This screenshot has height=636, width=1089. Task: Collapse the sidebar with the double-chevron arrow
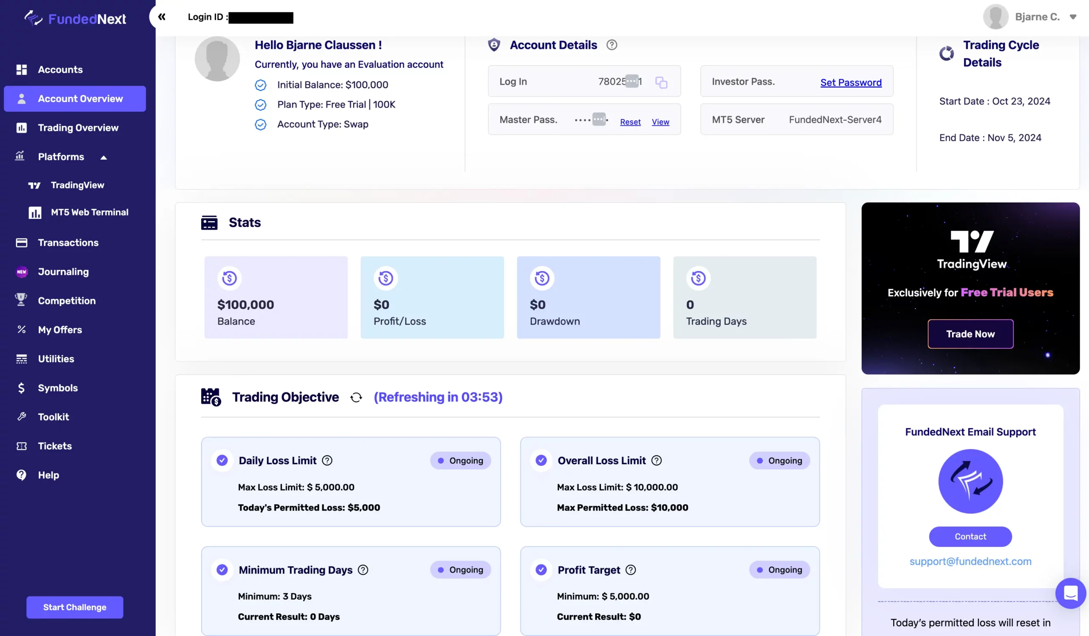point(162,17)
